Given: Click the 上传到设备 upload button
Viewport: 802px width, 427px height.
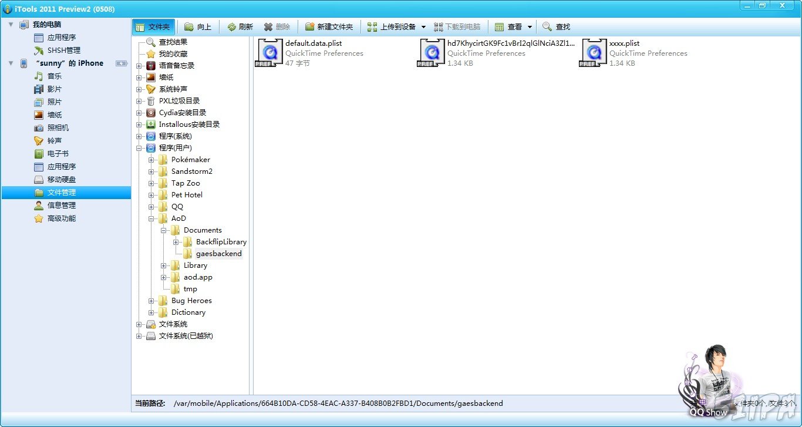Looking at the screenshot, I should (x=392, y=27).
